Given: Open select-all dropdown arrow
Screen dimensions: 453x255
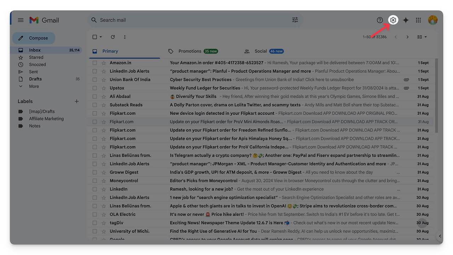Looking at the screenshot, I should [x=101, y=37].
